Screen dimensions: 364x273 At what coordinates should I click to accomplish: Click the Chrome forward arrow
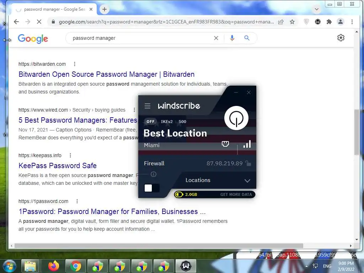(x=28, y=22)
